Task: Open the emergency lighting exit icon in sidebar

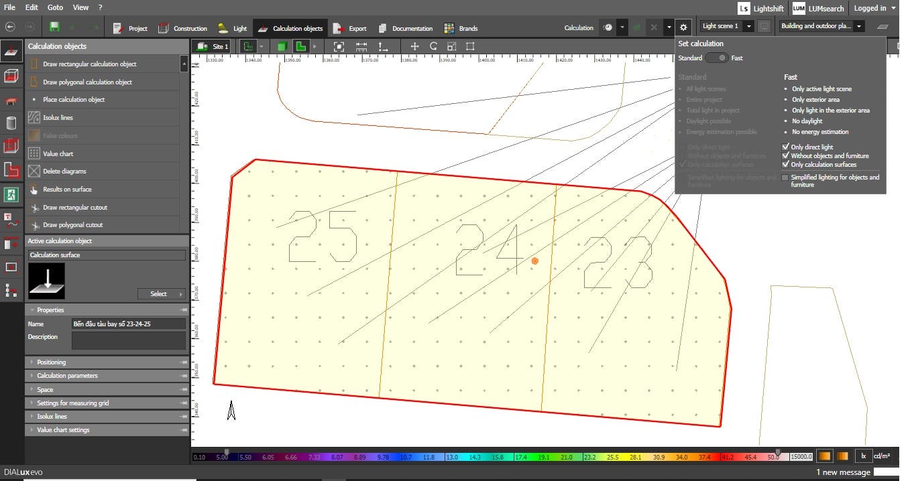Action: pyautogui.click(x=11, y=194)
